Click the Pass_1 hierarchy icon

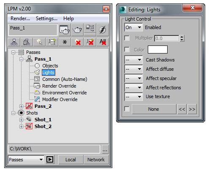[29, 59]
